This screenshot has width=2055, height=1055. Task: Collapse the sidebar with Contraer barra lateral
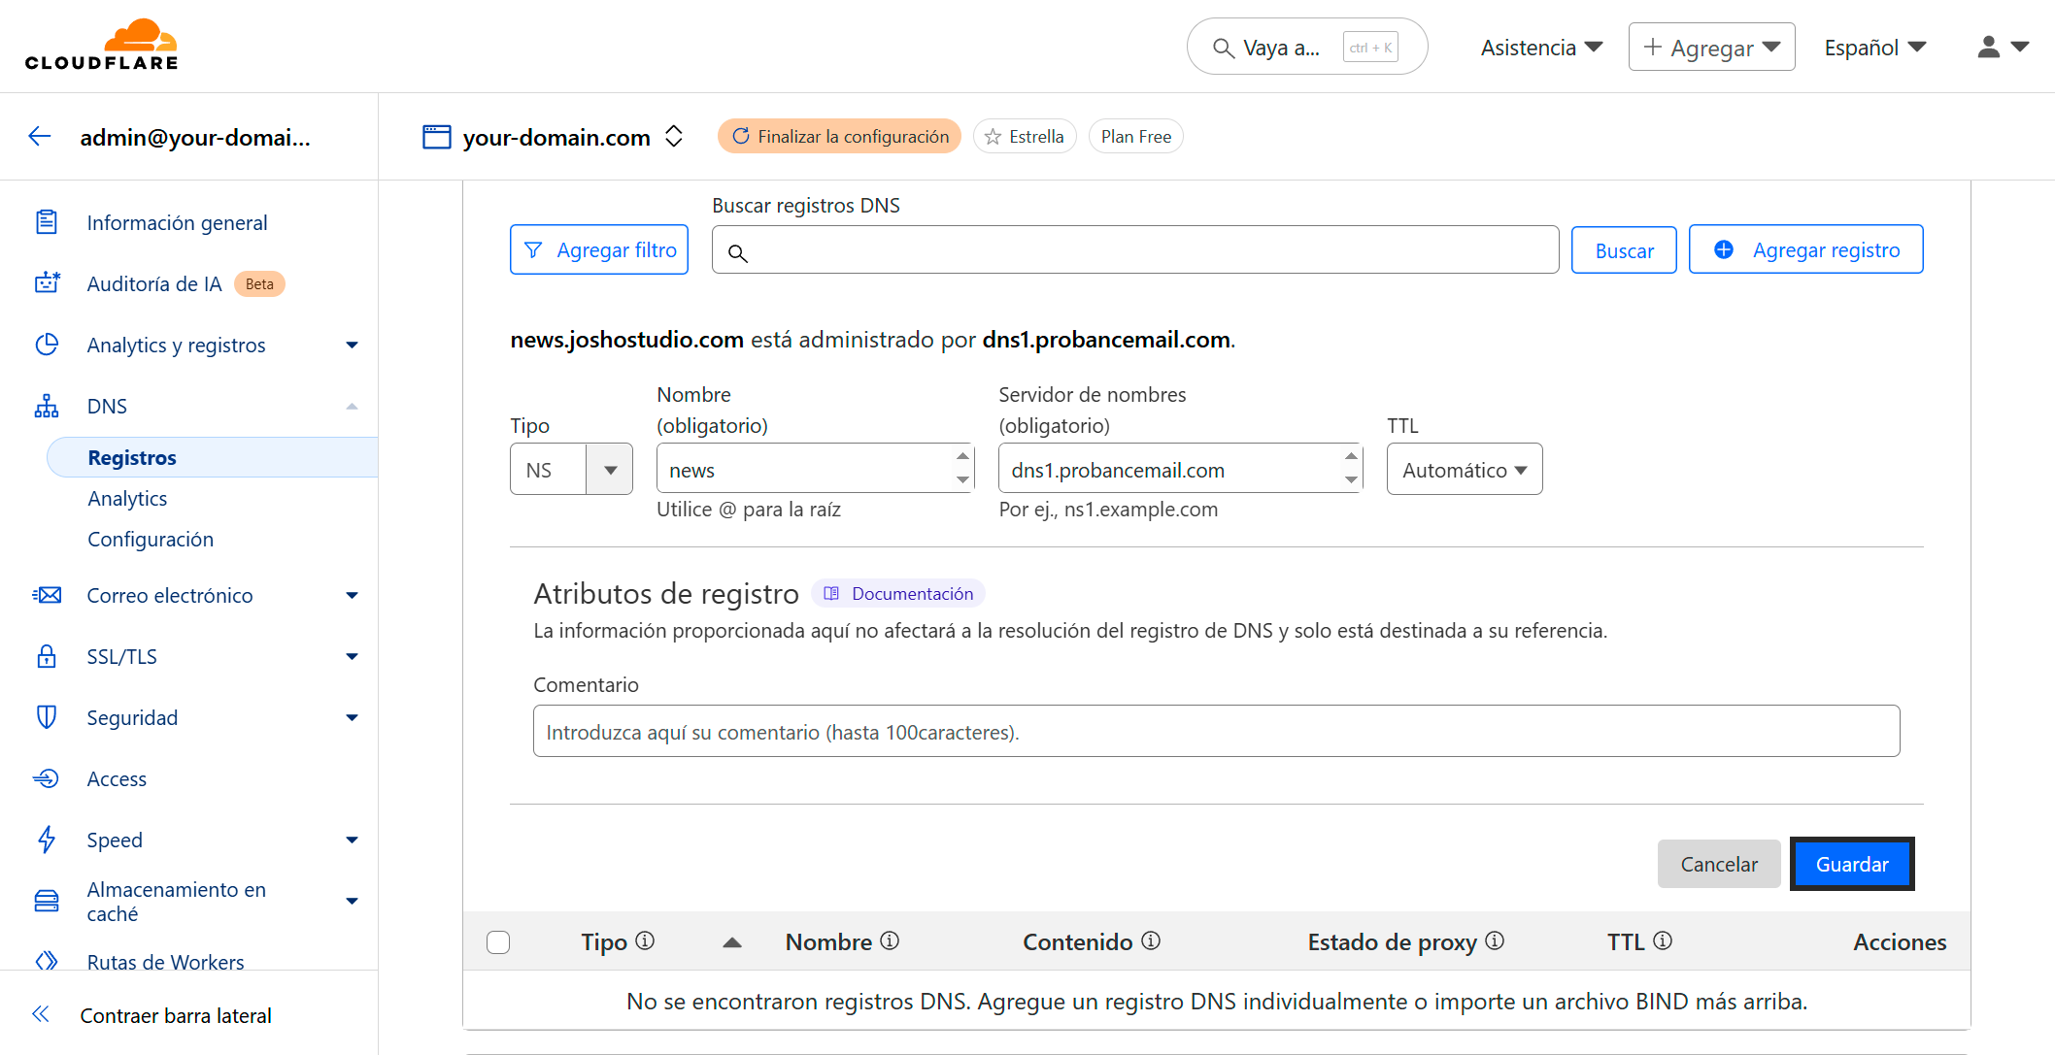176,1015
